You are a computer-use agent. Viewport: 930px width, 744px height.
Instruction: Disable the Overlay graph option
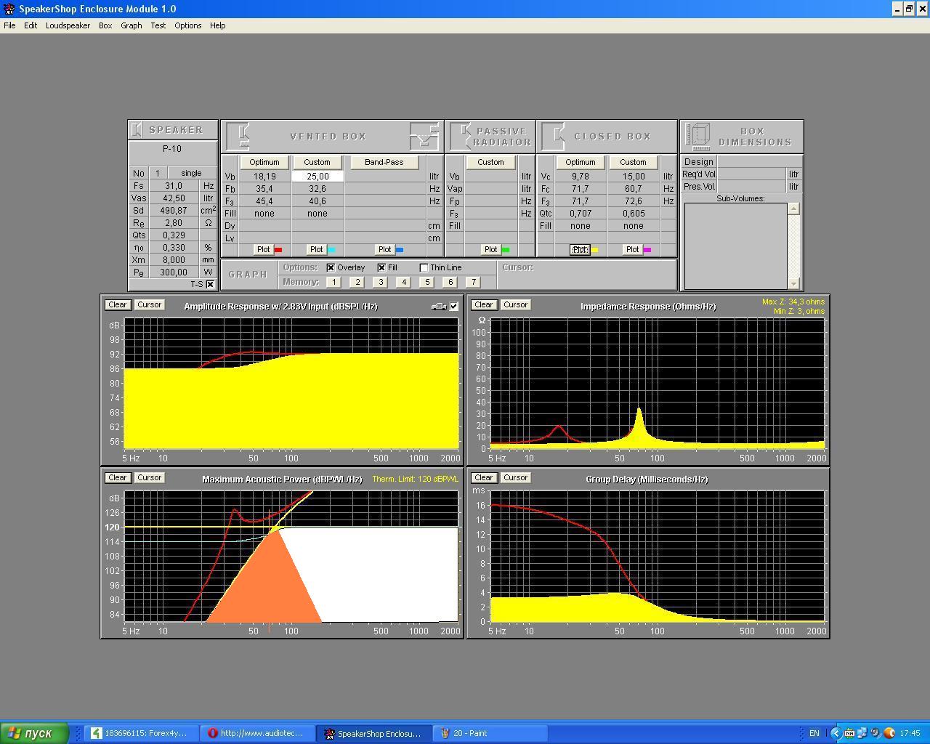(331, 267)
